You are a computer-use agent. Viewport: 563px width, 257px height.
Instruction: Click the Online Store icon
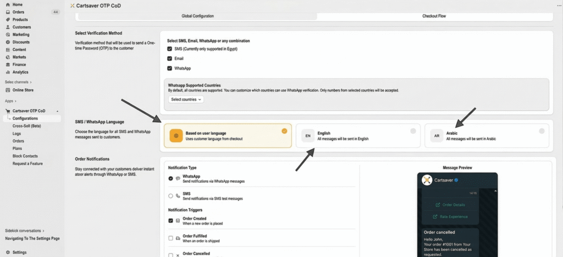pyautogui.click(x=8, y=90)
